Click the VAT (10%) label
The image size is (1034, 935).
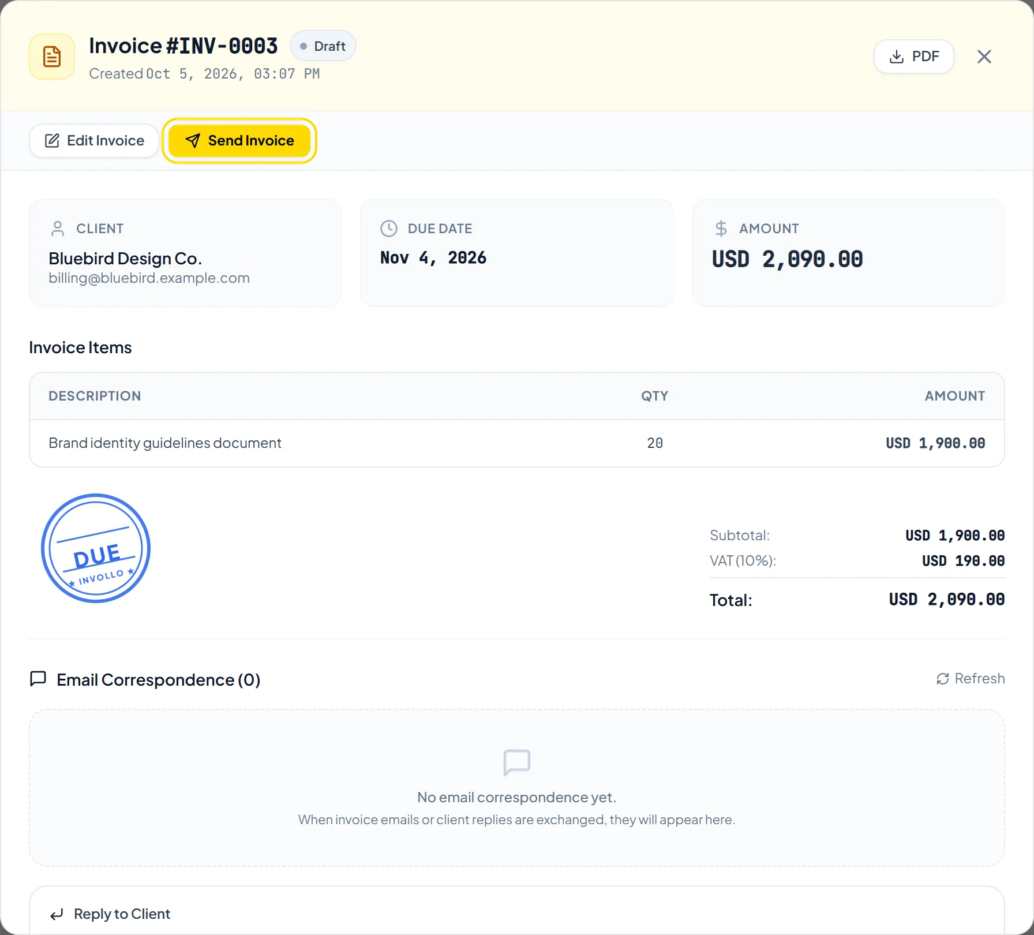743,561
